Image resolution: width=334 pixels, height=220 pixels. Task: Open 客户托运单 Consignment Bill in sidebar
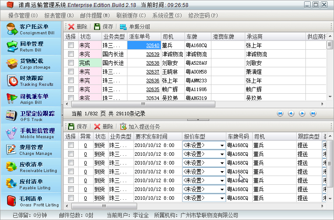click(31, 29)
